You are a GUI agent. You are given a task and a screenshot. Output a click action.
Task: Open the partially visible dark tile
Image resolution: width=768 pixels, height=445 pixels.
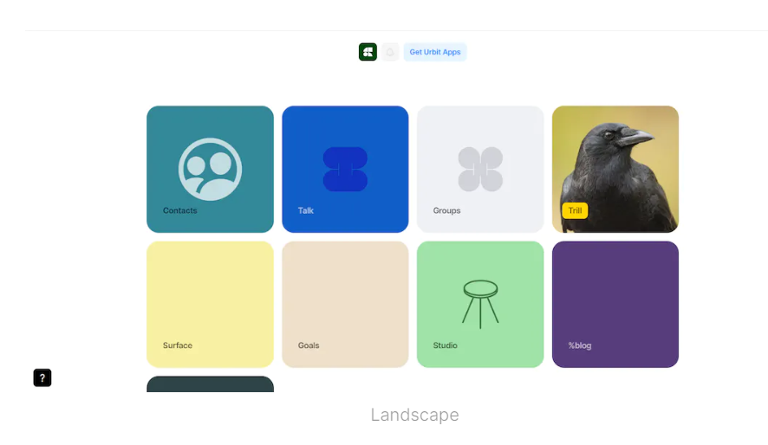click(210, 384)
